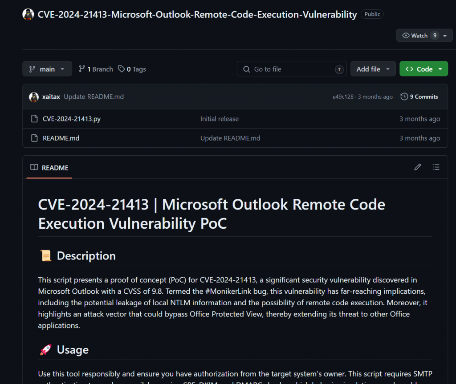Open the README outline list icon
Image resolution: width=456 pixels, height=384 pixels.
click(x=436, y=167)
